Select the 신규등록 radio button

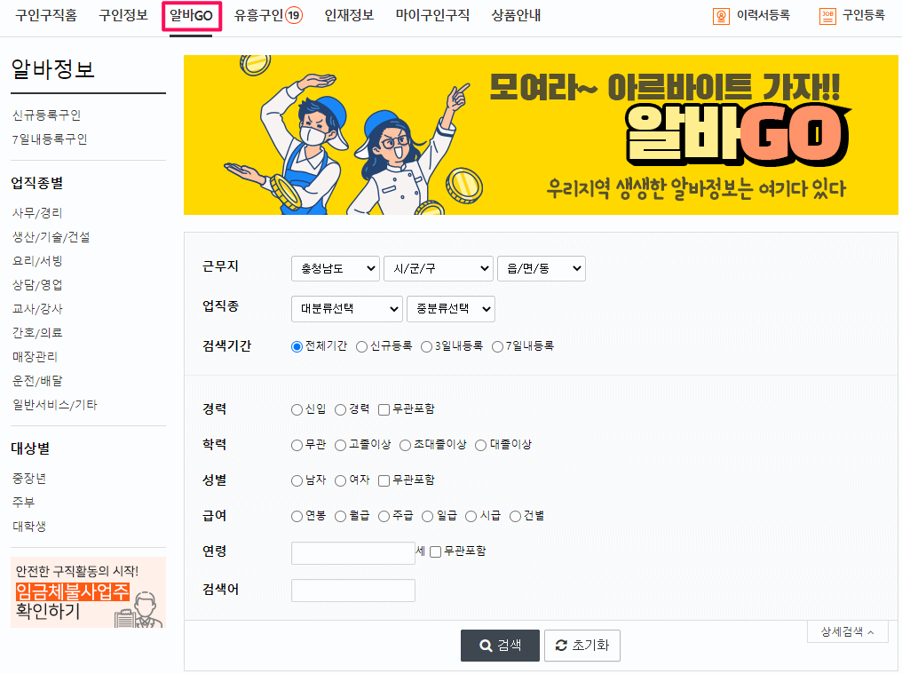362,346
